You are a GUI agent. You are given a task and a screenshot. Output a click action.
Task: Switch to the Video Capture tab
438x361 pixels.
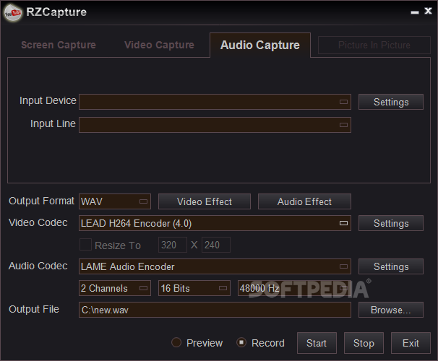tap(159, 45)
